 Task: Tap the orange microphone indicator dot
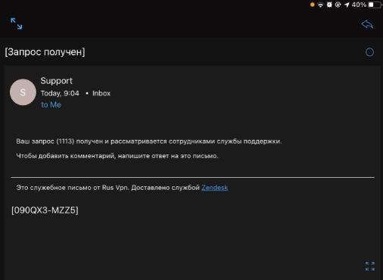[313, 5]
